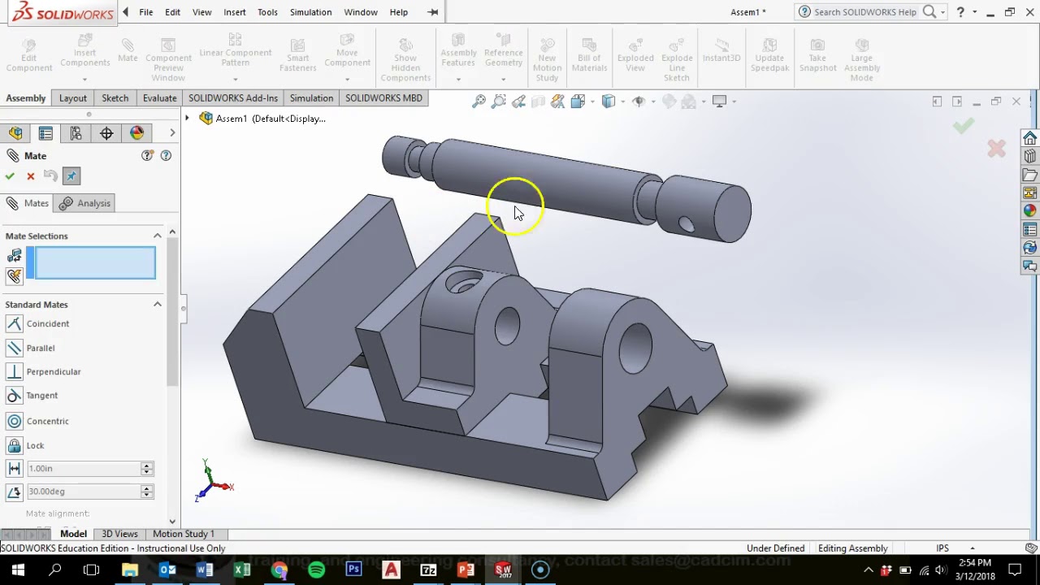Collapse the Mate Selections section
Screen dimensions: 1040x585
pos(158,236)
